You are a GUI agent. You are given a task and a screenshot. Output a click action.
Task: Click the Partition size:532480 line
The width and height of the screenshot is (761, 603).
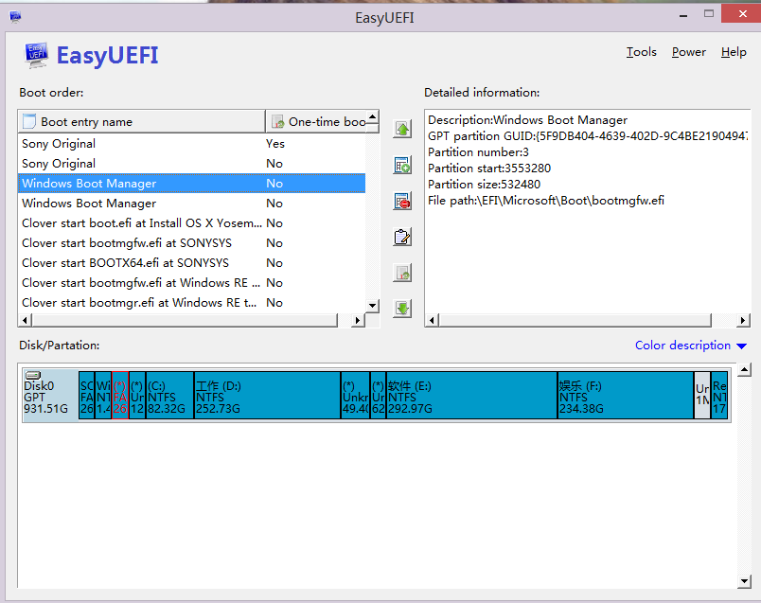point(484,184)
